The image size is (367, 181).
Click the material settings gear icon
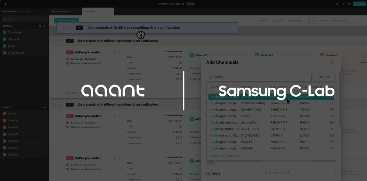pos(40,26)
